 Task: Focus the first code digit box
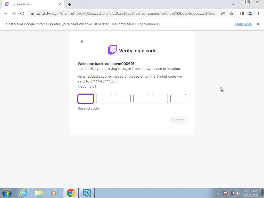[86, 99]
